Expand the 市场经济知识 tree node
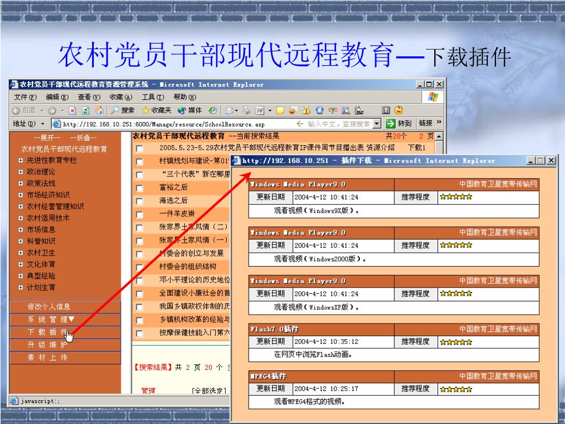The width and height of the screenshot is (565, 424). 20,195
